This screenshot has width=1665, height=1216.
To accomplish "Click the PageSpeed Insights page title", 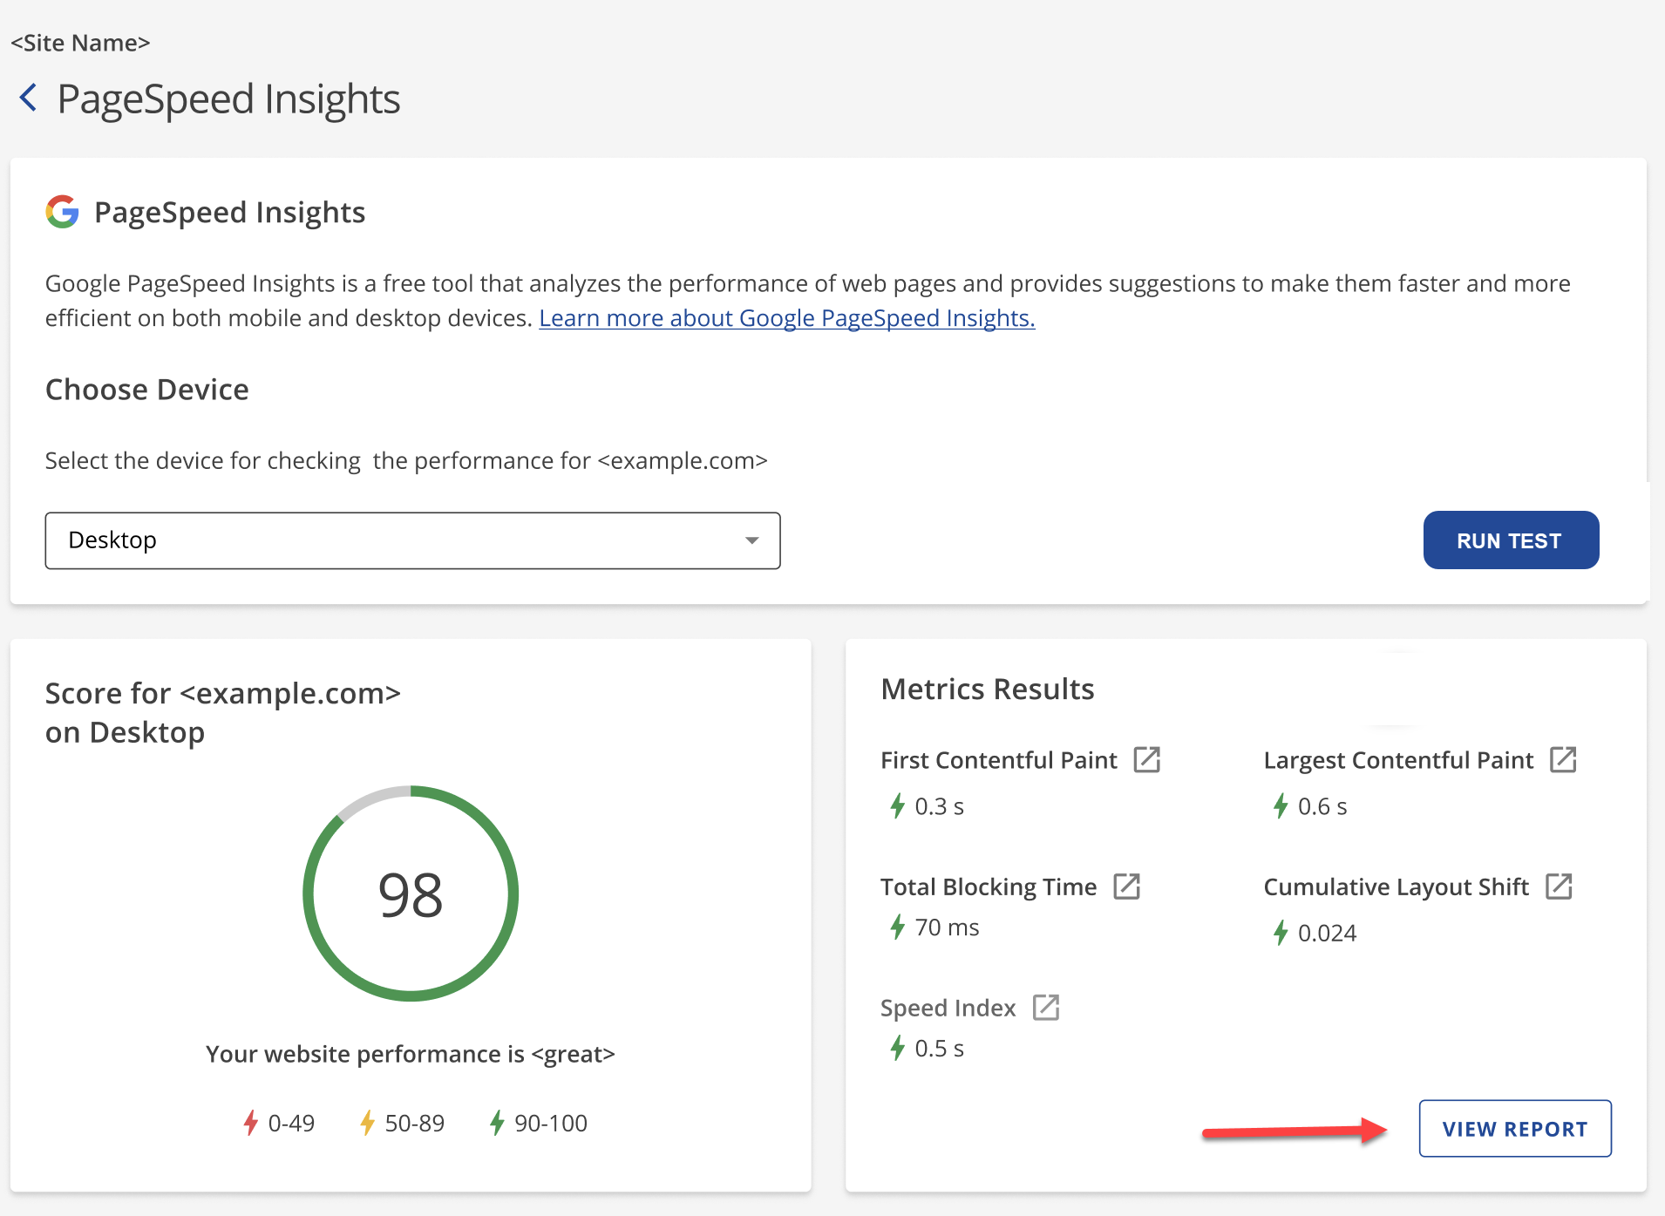I will click(228, 99).
